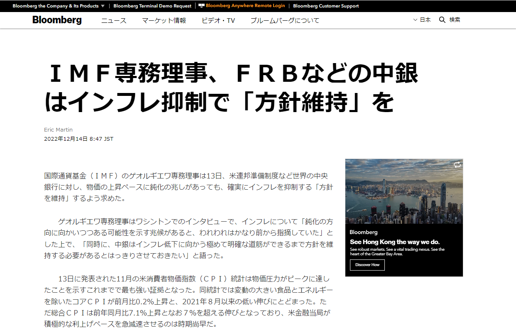Click the Bloomberg label inside the ad
Viewport: 516px width, 335px height.
tap(364, 232)
